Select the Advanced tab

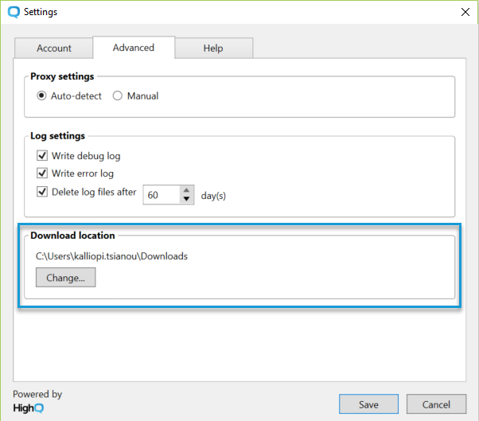[134, 48]
